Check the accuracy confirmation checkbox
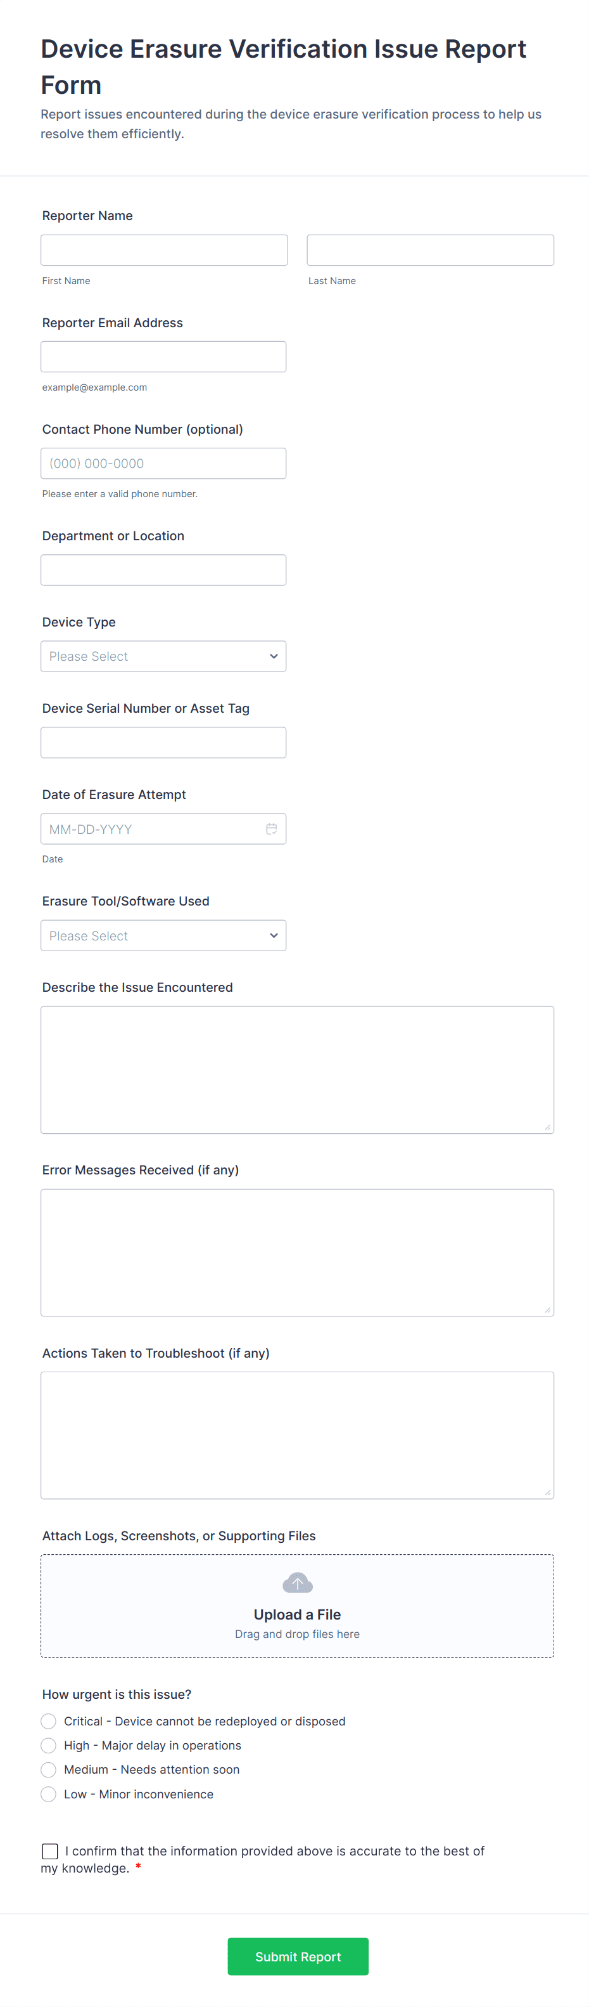The height and width of the screenshot is (2007, 589). (50, 1850)
